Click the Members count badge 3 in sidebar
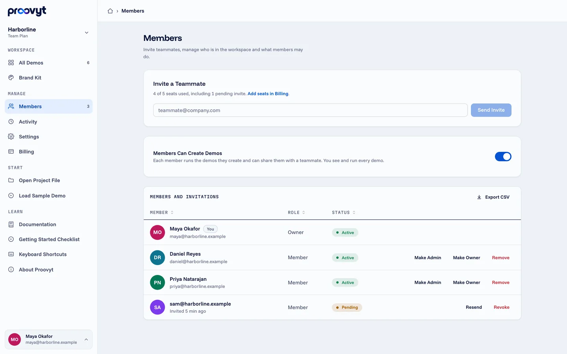This screenshot has height=354, width=567. tap(88, 106)
